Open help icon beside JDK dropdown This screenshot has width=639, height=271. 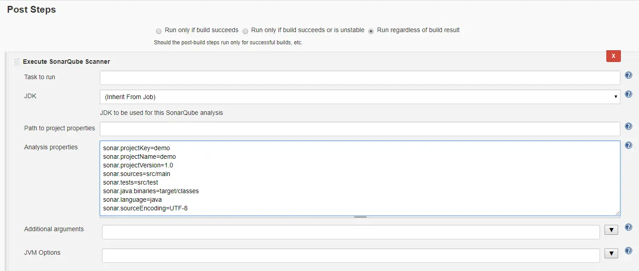click(629, 94)
